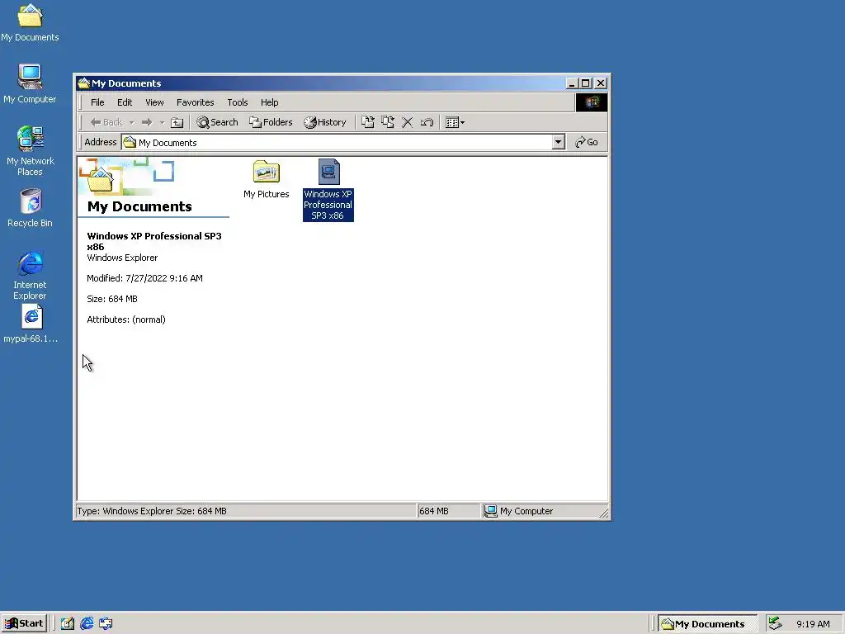845x634 pixels.
Task: Delete the selected item via toolbar
Action: [x=408, y=122]
